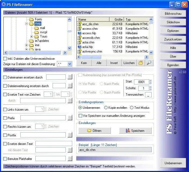Click folder tree horizontal scrollbar thumb

(x=34, y=53)
